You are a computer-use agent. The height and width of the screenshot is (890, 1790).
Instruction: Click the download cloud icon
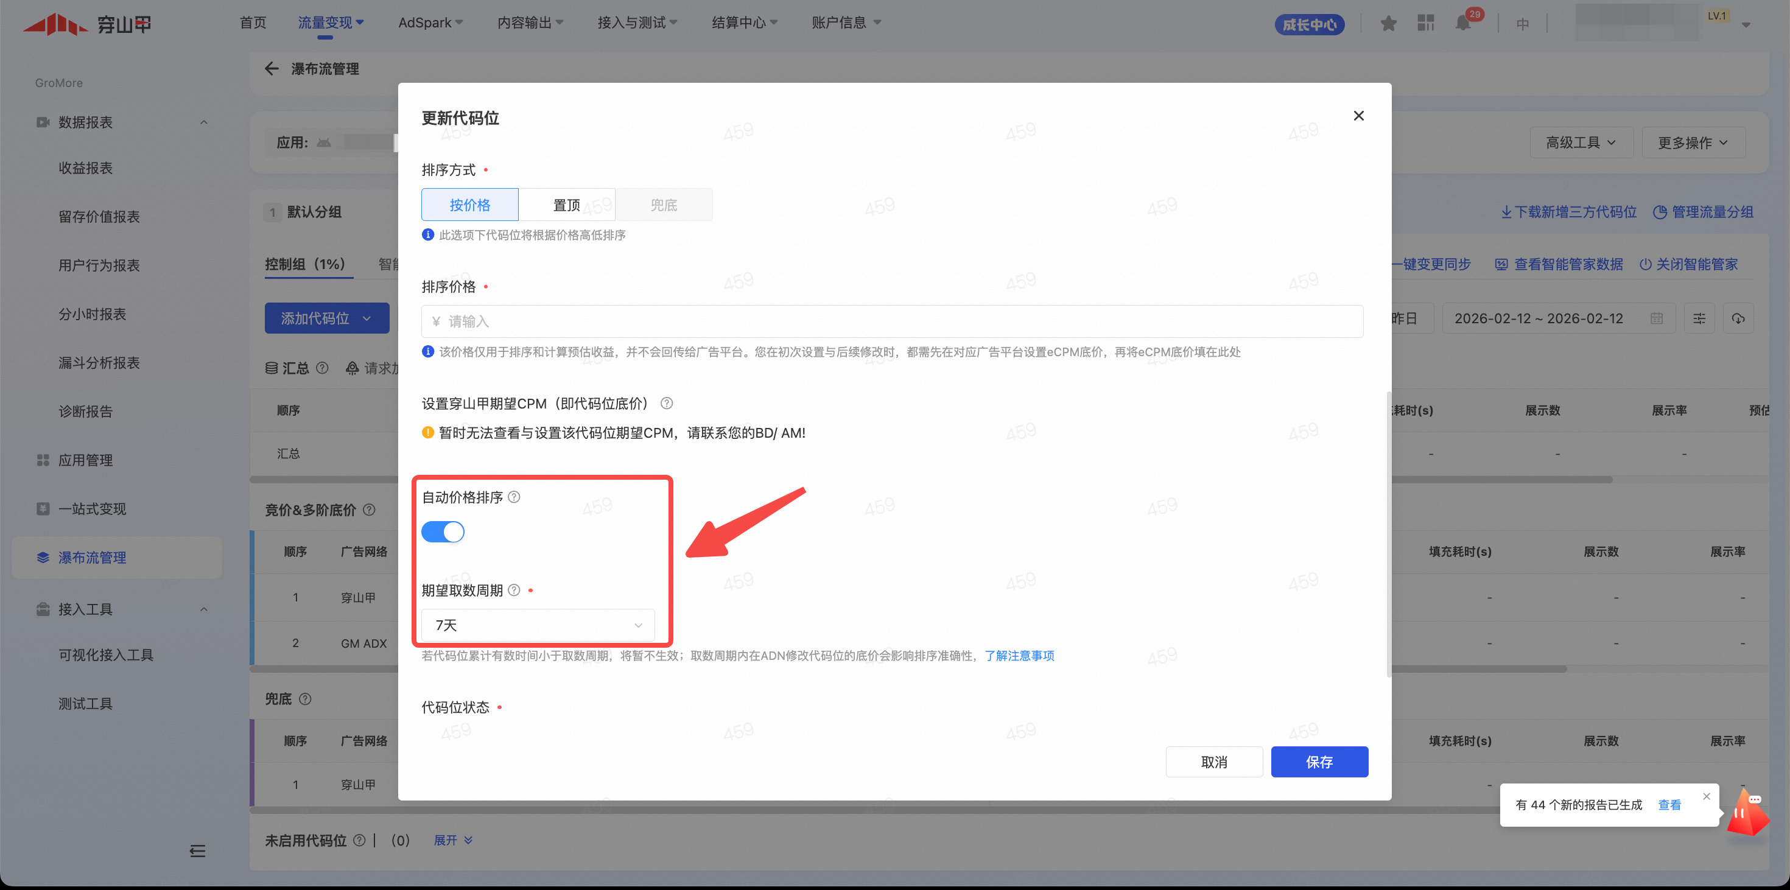[1738, 318]
